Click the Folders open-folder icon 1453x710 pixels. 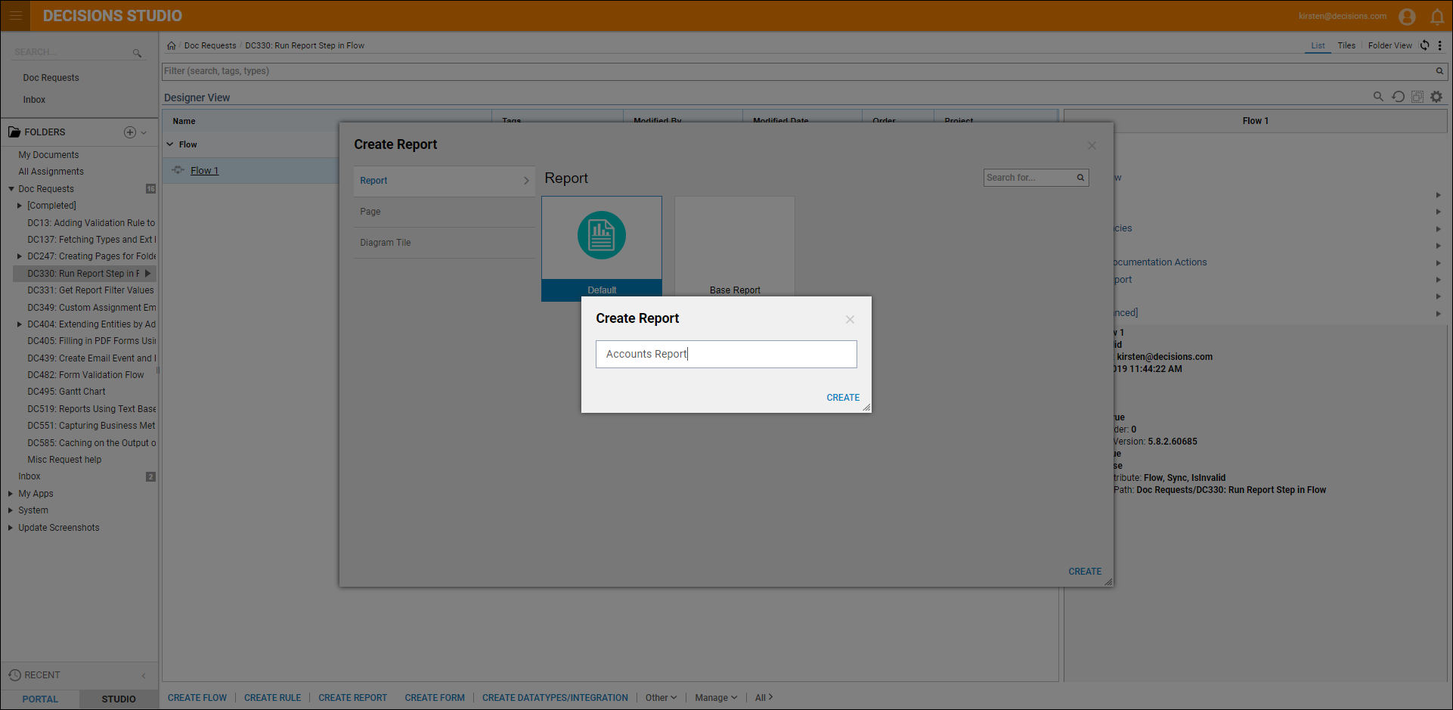(x=14, y=132)
